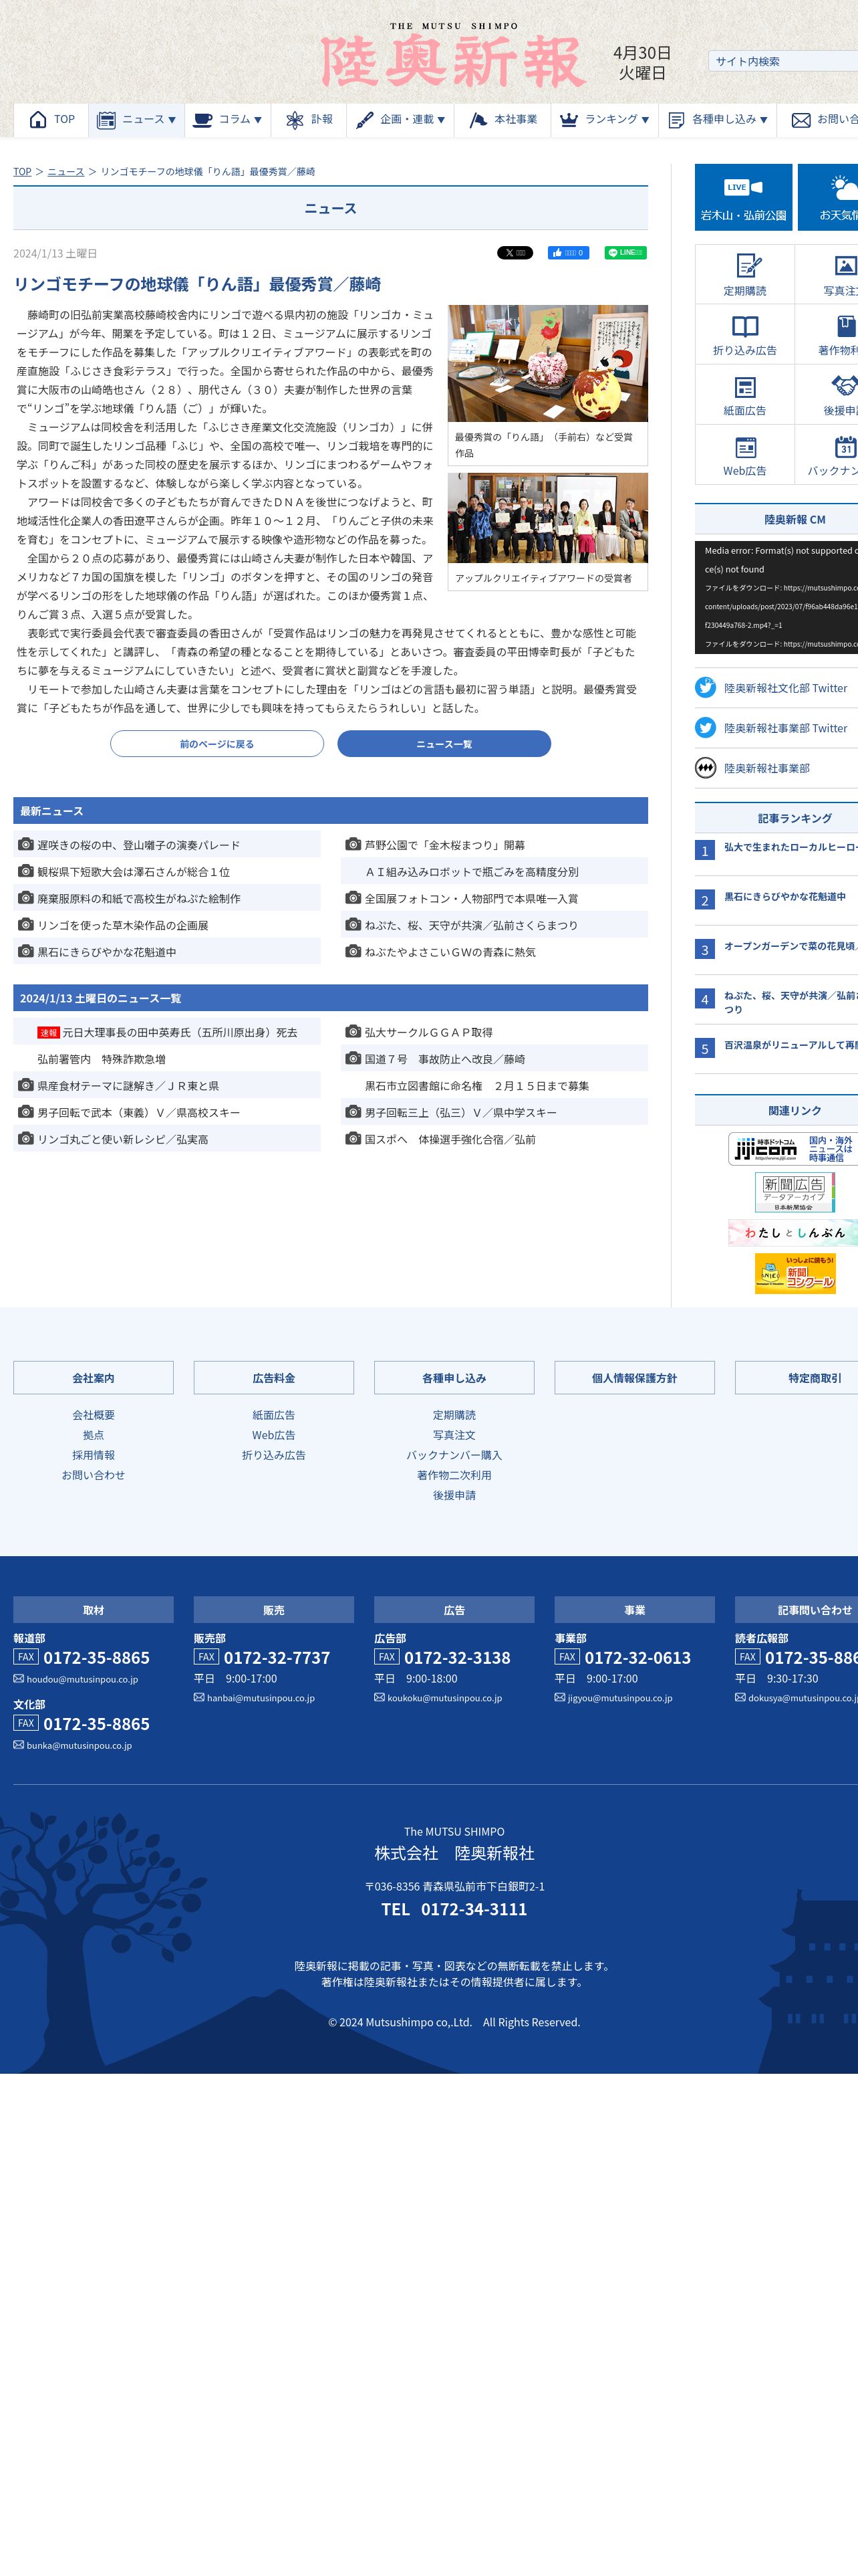Expand the コラム dropdown menu
The image size is (858, 2576).
(x=227, y=120)
